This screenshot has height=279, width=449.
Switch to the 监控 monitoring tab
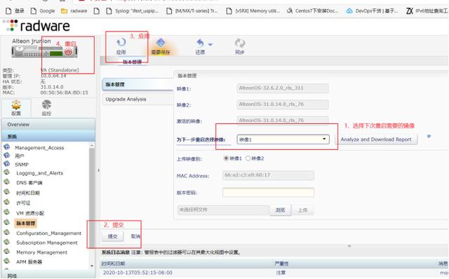point(46,108)
